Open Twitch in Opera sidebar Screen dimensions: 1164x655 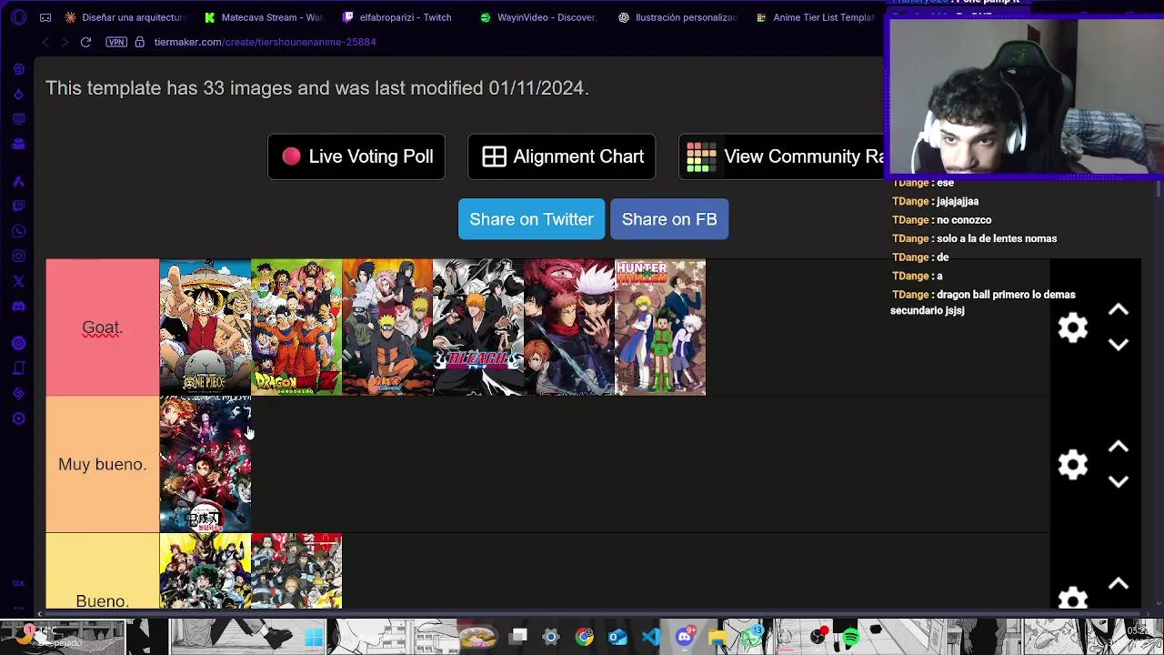pyautogui.click(x=18, y=207)
